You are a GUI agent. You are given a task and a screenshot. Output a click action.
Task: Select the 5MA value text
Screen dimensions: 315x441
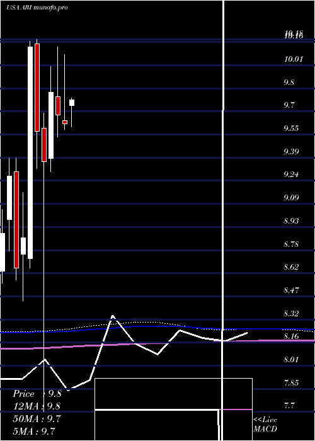click(x=34, y=431)
